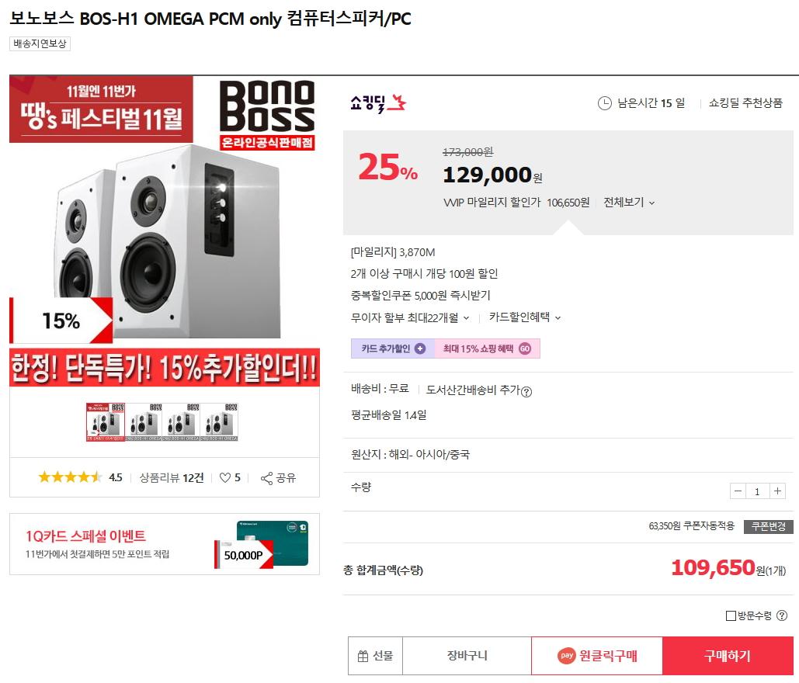The width and height of the screenshot is (799, 683).
Task: Click the share (공유) icon
Action: tap(267, 478)
